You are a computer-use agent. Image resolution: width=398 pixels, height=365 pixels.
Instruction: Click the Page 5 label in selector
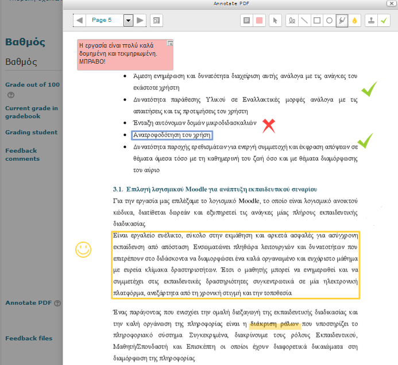click(102, 20)
